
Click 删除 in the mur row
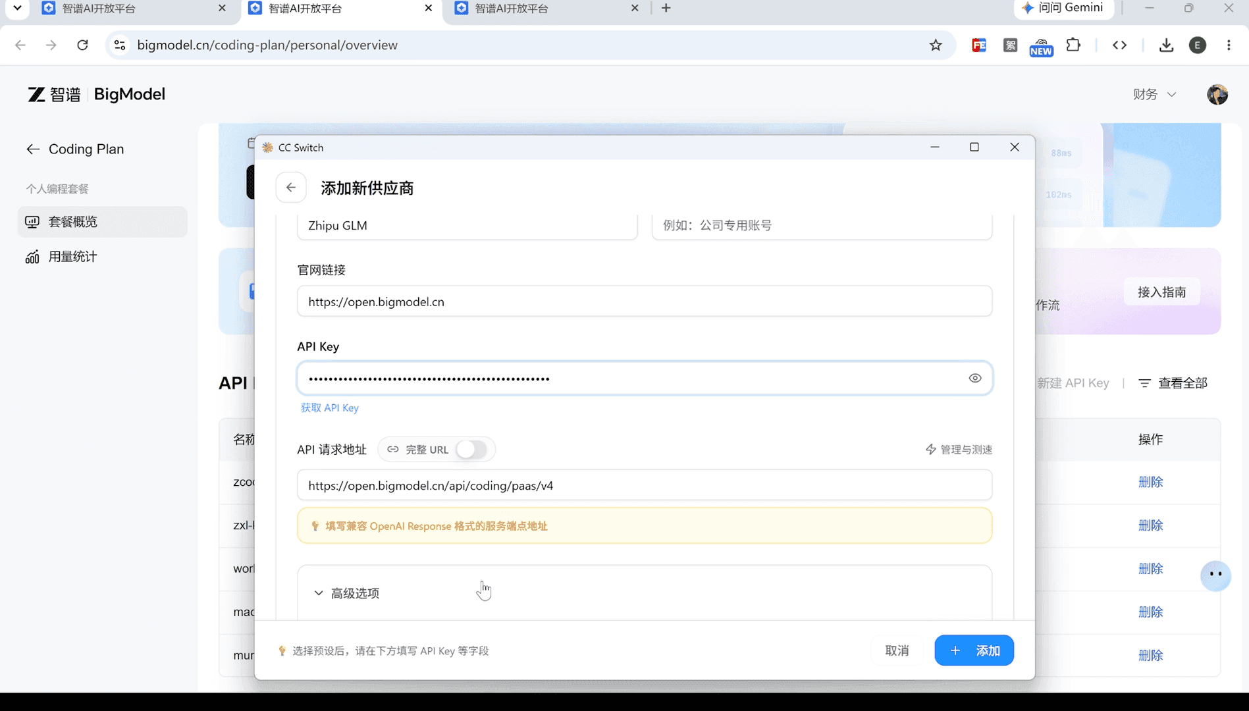1151,656
